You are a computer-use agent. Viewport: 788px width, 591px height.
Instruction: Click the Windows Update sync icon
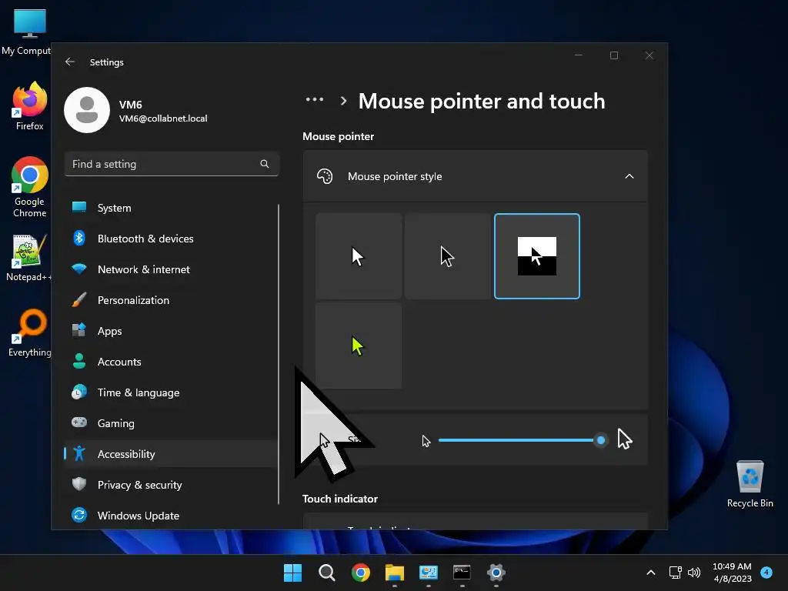(79, 515)
